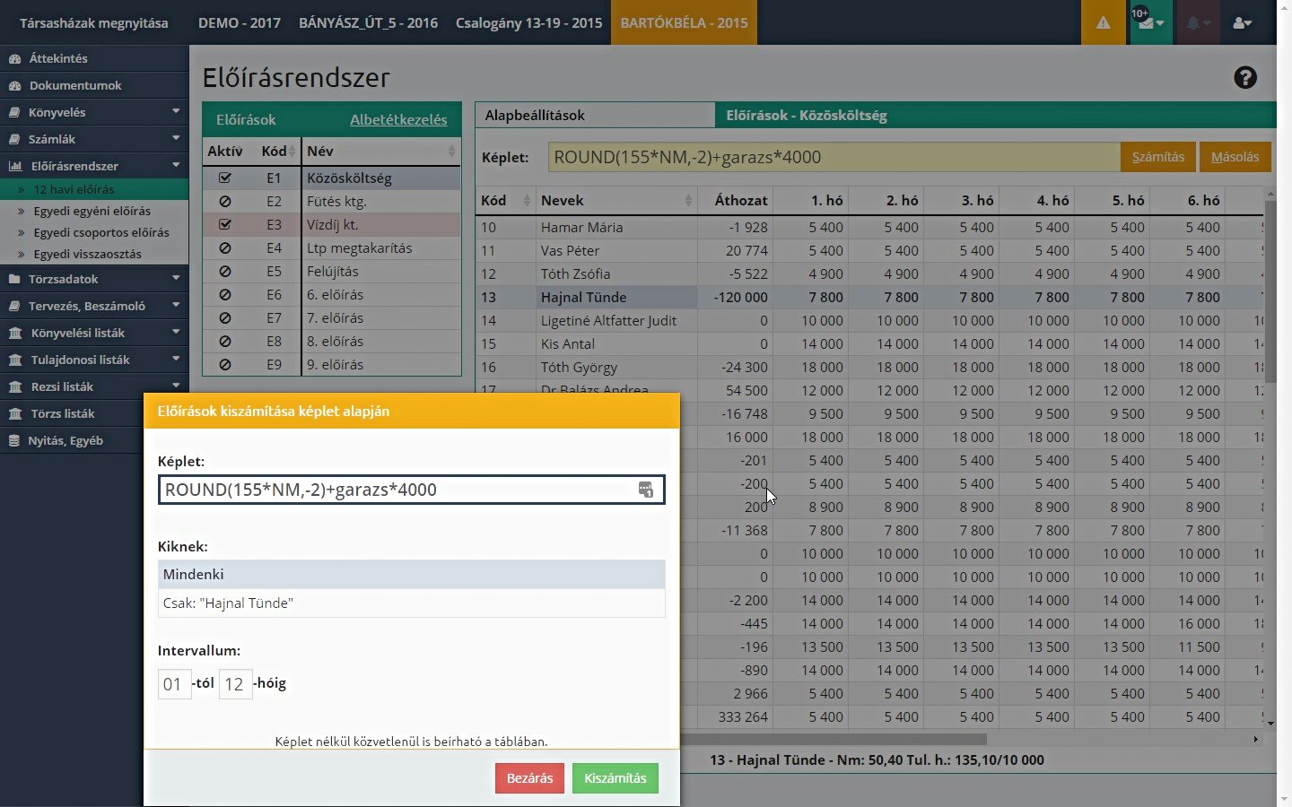Viewport: 1292px width, 807px height.
Task: Expand the Könyvelési listák sidebar menu
Action: 94,333
